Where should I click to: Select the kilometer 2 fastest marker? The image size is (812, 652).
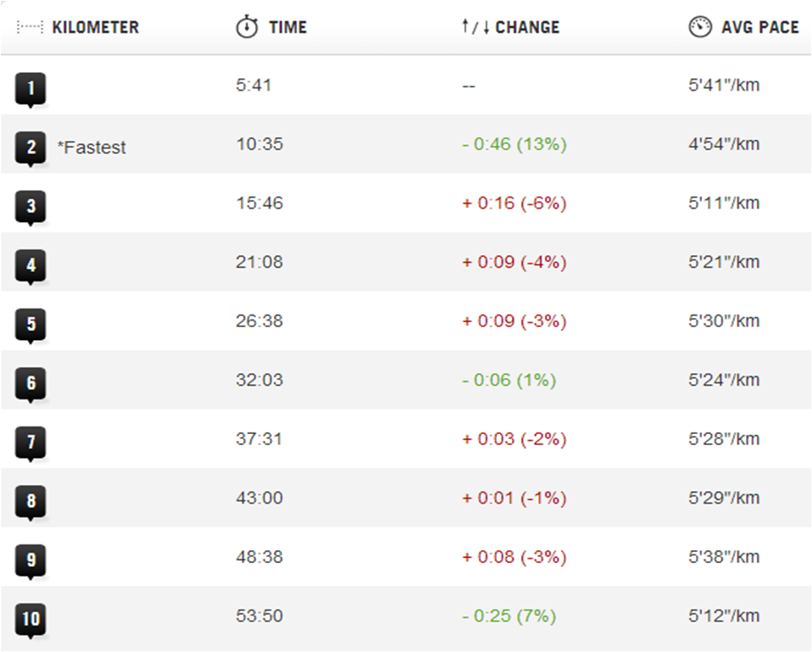(31, 148)
